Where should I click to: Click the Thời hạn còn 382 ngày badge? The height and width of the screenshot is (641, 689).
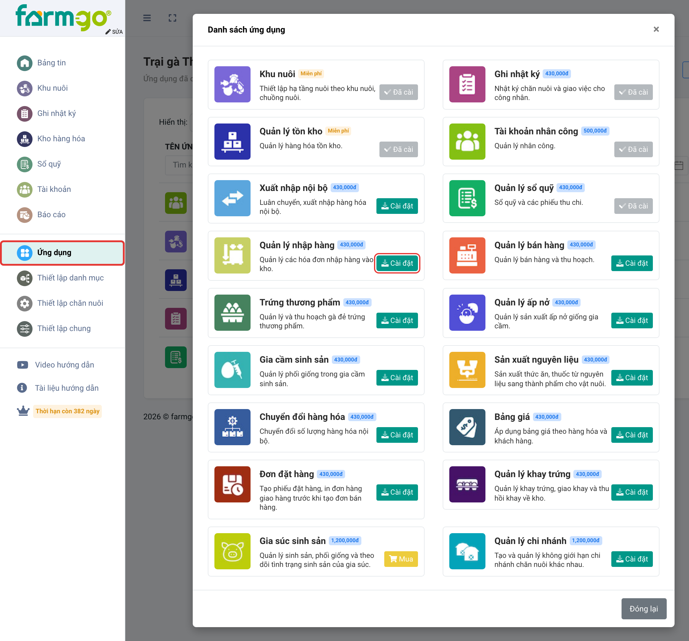pyautogui.click(x=67, y=411)
